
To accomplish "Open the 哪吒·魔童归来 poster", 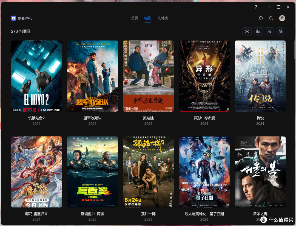I will (x=36, y=172).
